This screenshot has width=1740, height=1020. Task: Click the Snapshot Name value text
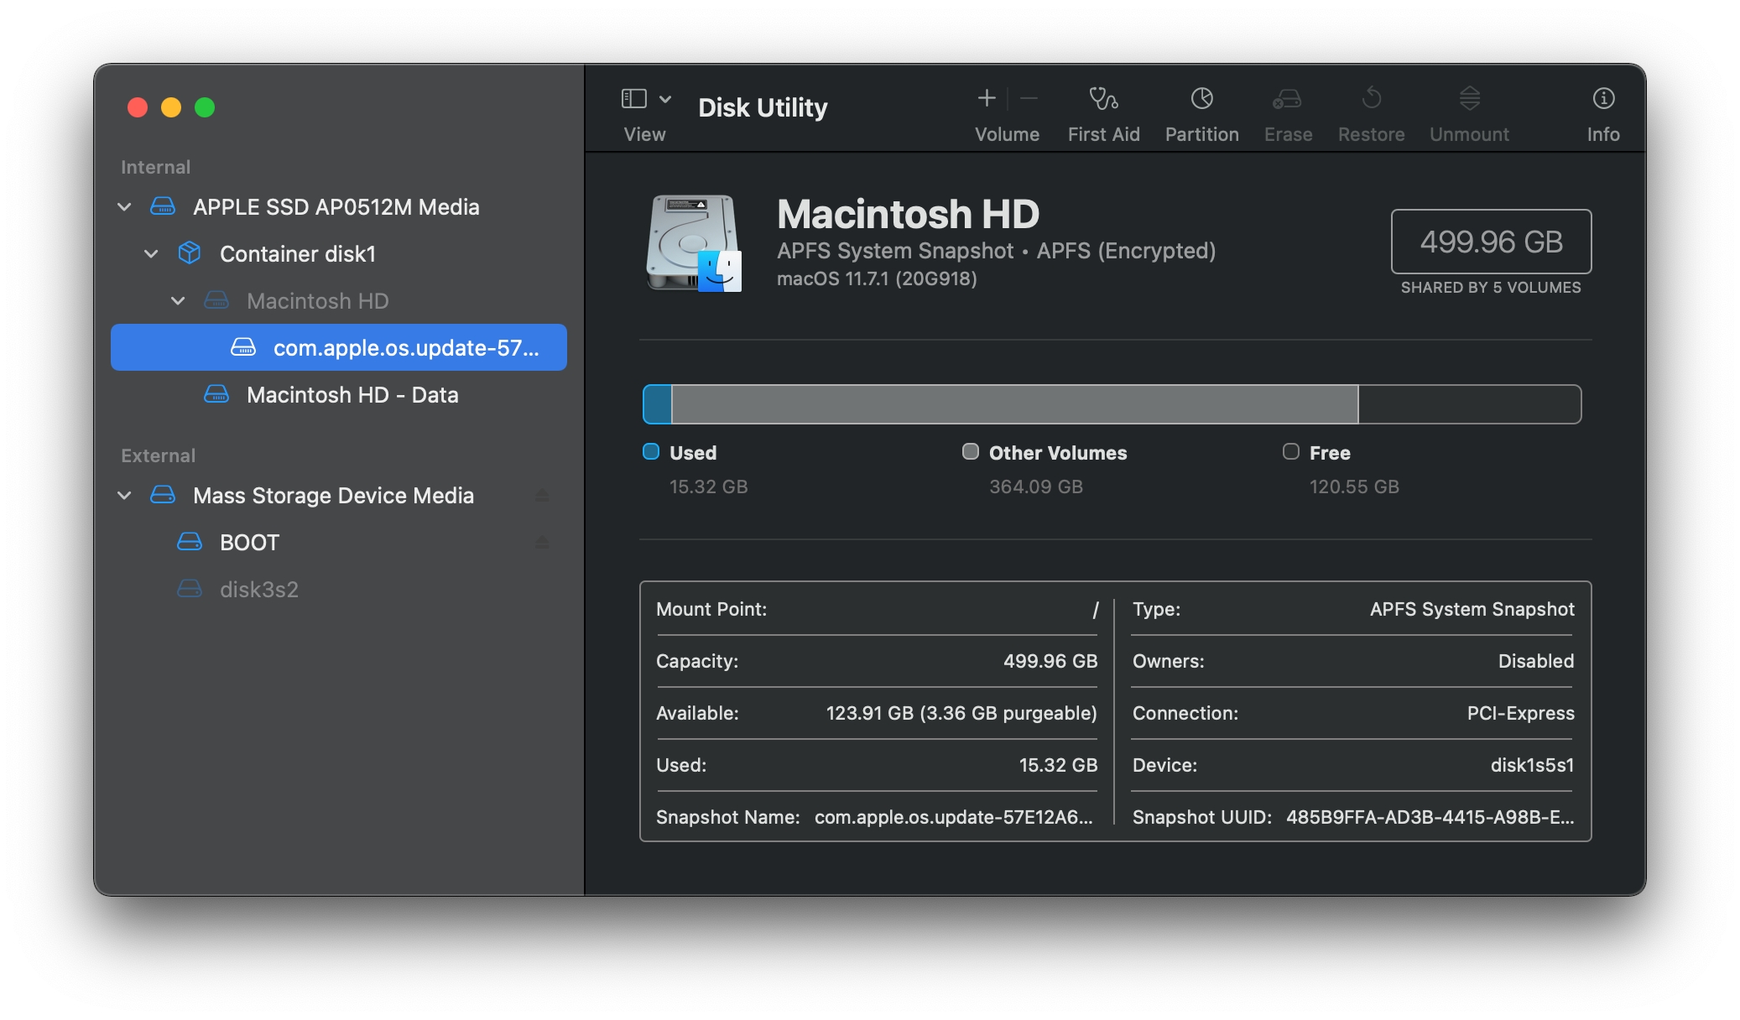[x=954, y=817]
